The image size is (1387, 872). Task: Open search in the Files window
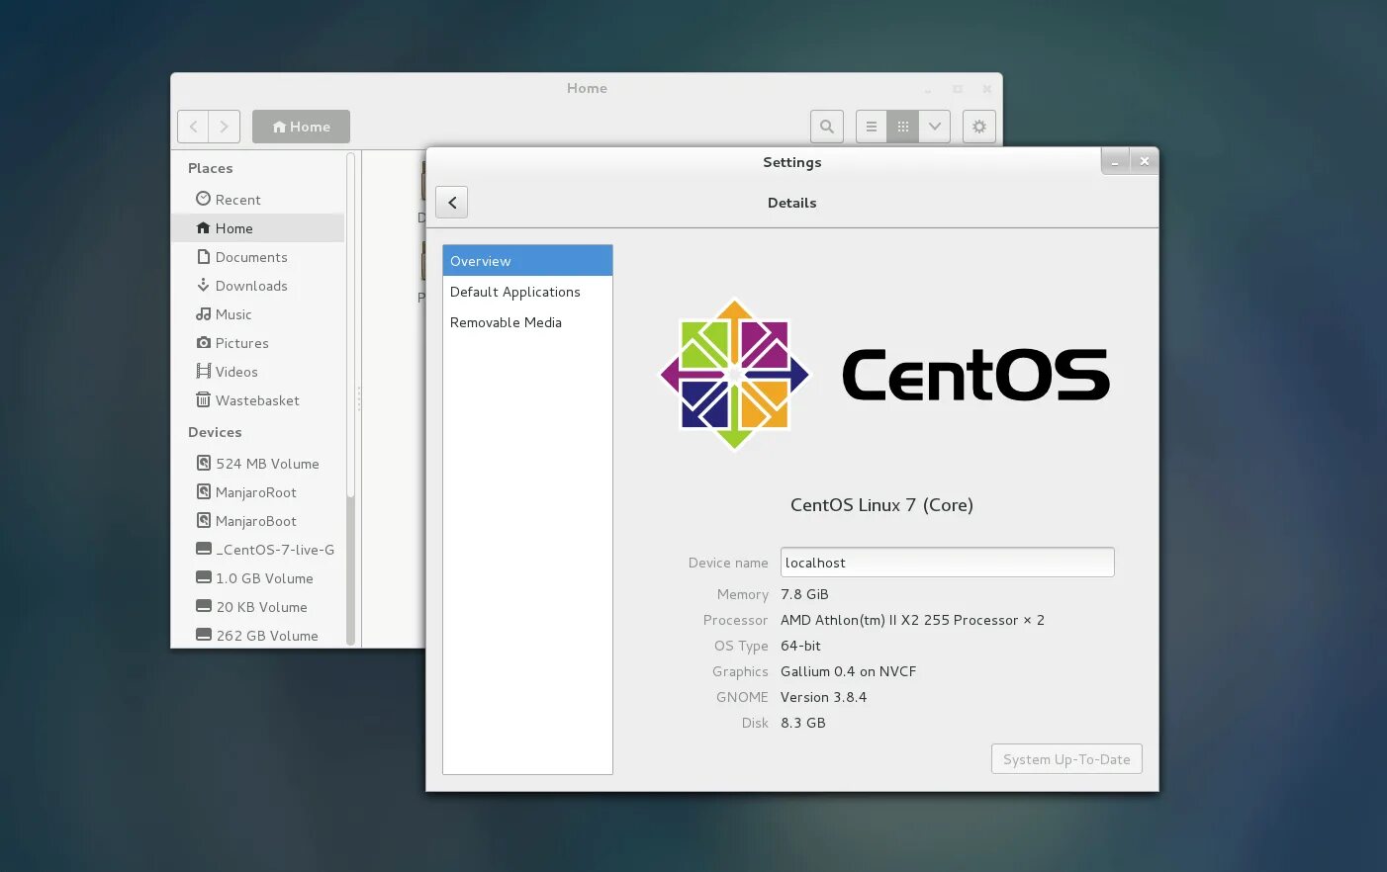(827, 127)
